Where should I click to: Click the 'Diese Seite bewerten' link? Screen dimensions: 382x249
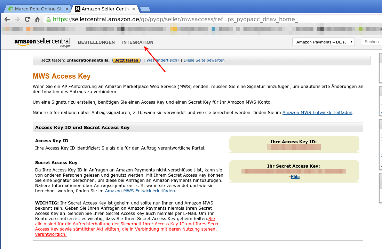(204, 60)
